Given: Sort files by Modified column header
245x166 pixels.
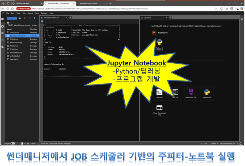Looking at the screenshot, I should pos(34,29).
